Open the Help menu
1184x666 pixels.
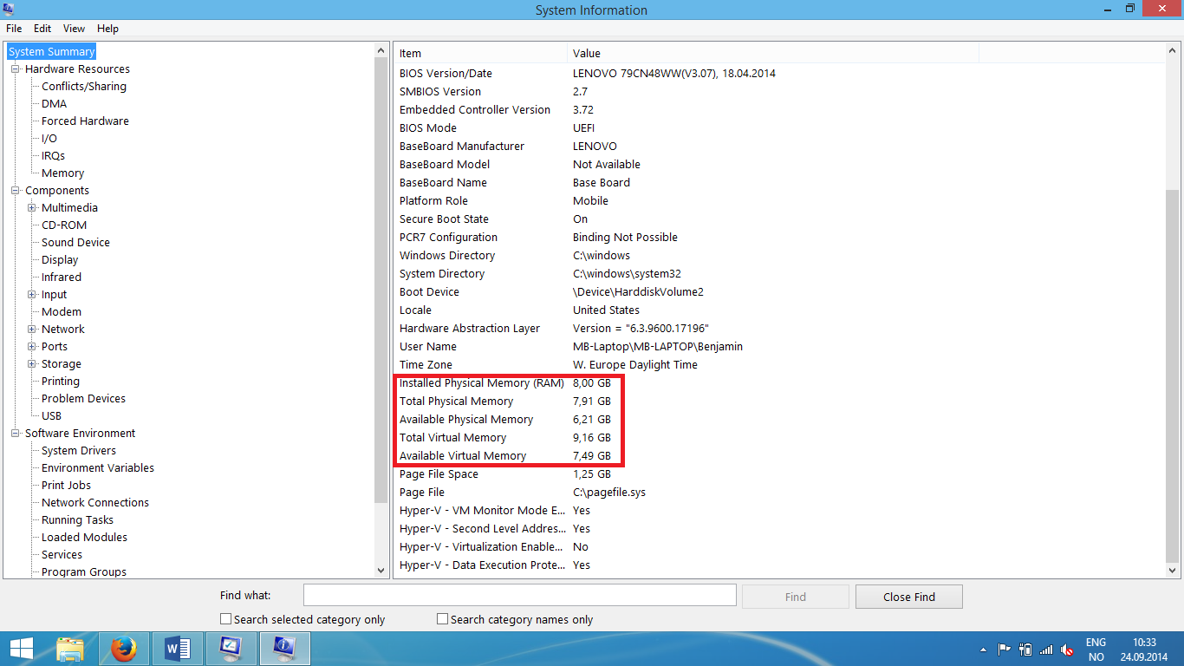[108, 29]
